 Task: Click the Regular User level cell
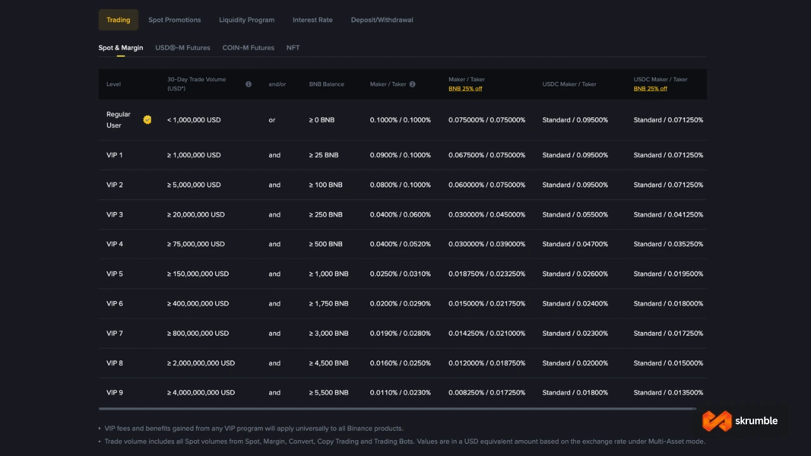click(118, 120)
